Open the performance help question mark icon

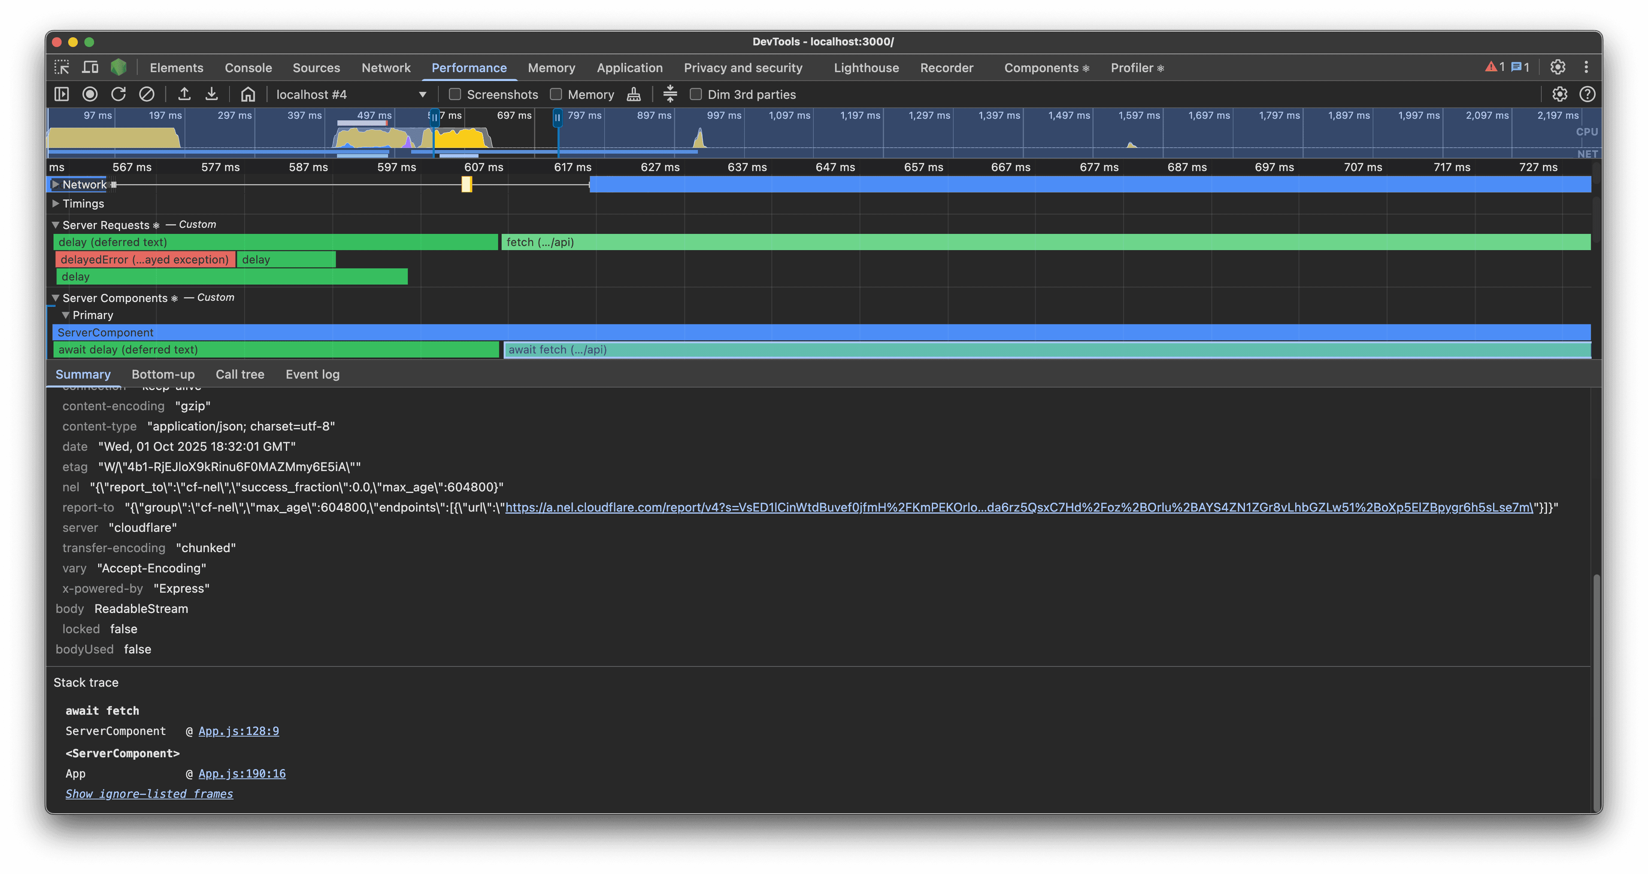(1587, 94)
